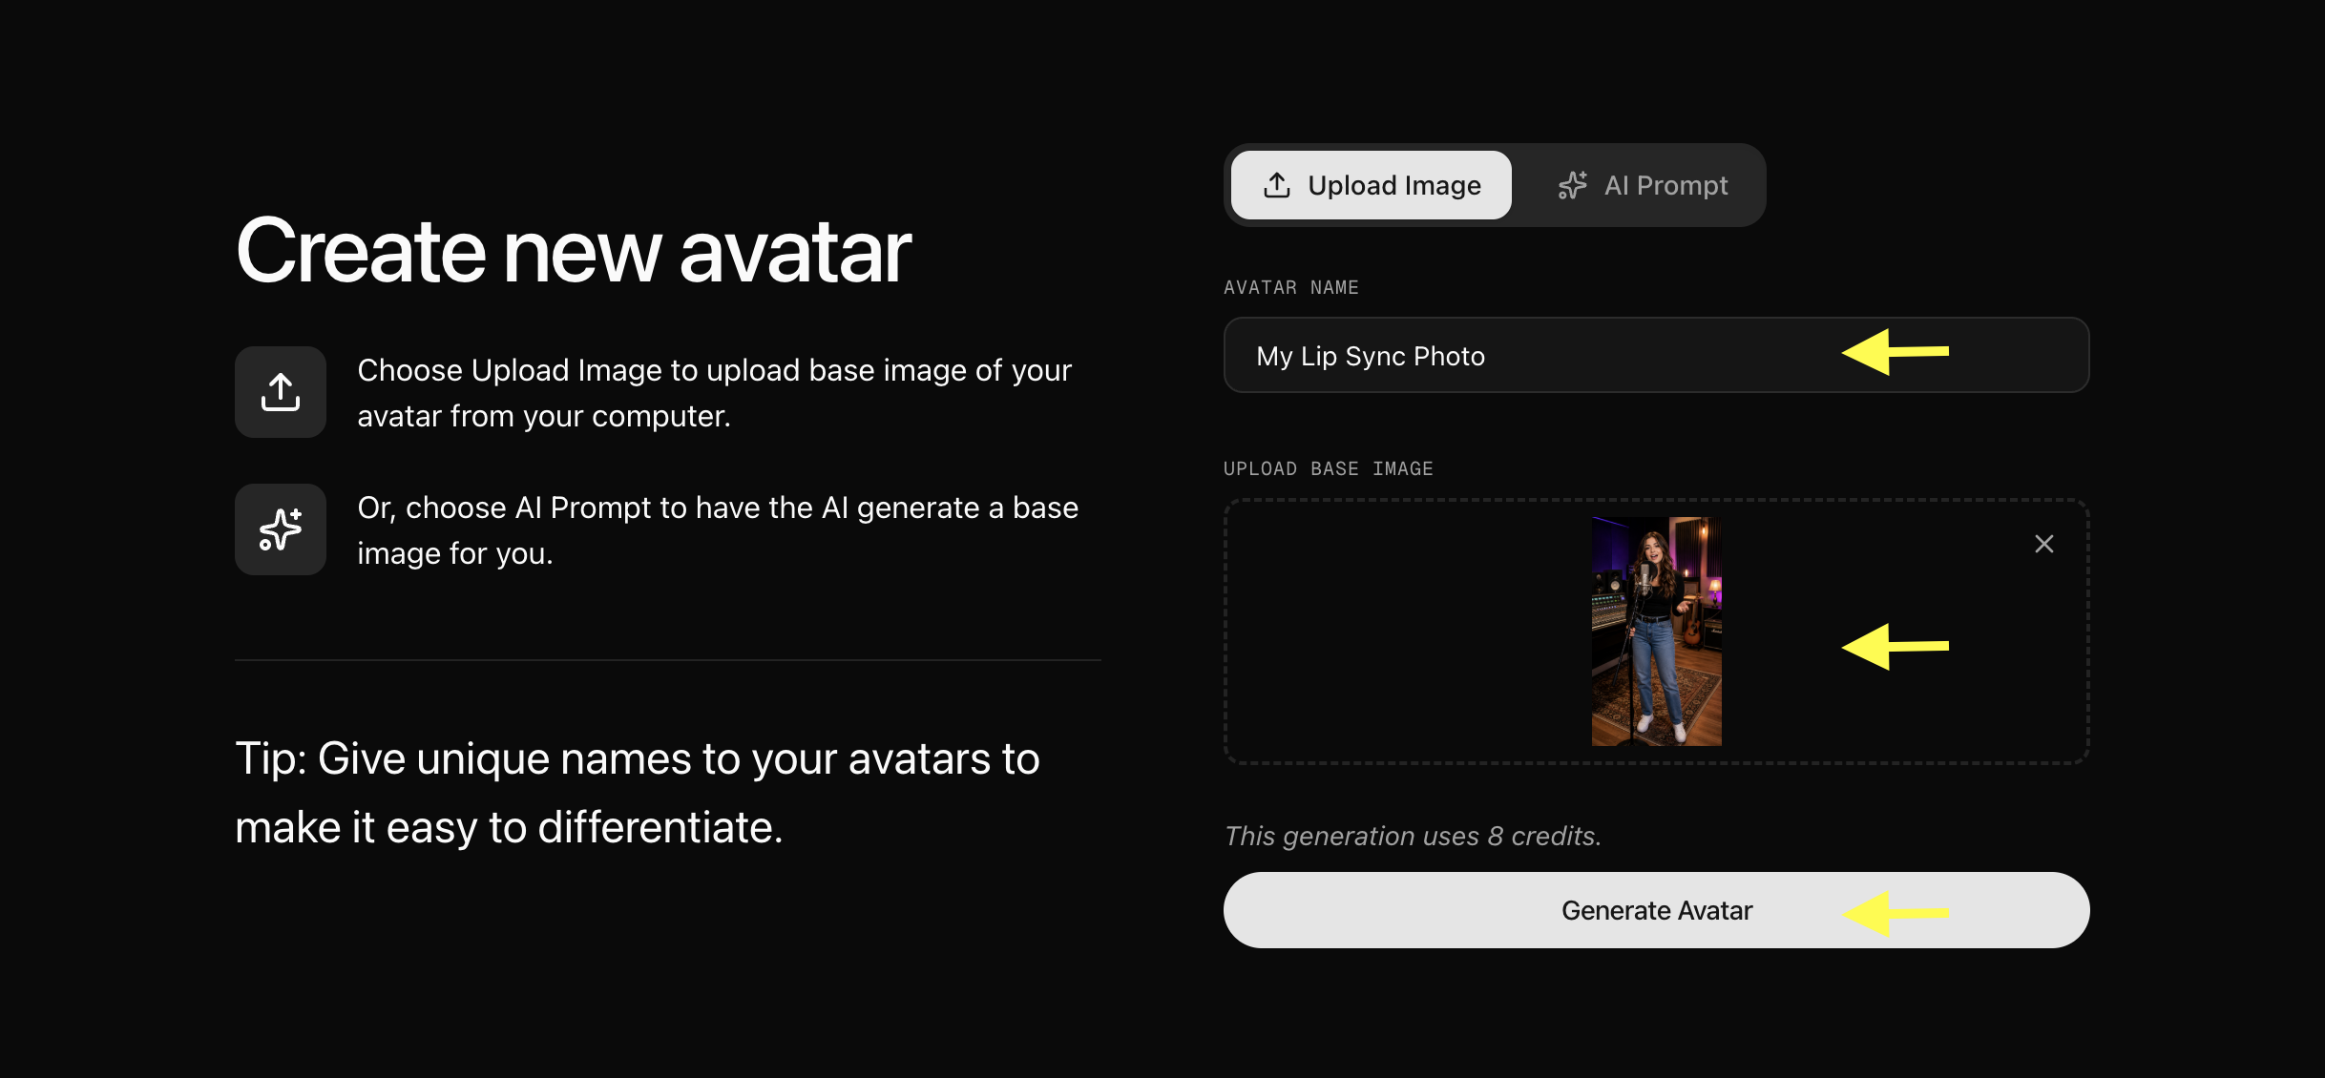Click the "AVATAR NAME" label
Image resolution: width=2325 pixels, height=1078 pixels.
click(x=1290, y=287)
